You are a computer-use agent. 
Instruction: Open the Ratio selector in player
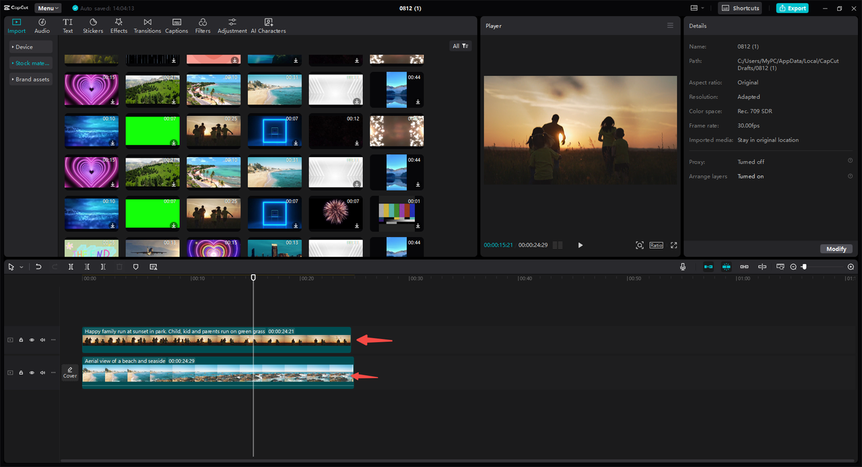[657, 245]
